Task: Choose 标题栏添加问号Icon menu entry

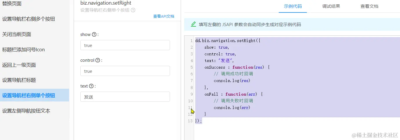Action: pos(24,50)
